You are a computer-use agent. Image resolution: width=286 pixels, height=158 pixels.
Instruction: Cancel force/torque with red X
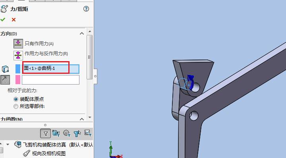pyautogui.click(x=14, y=19)
